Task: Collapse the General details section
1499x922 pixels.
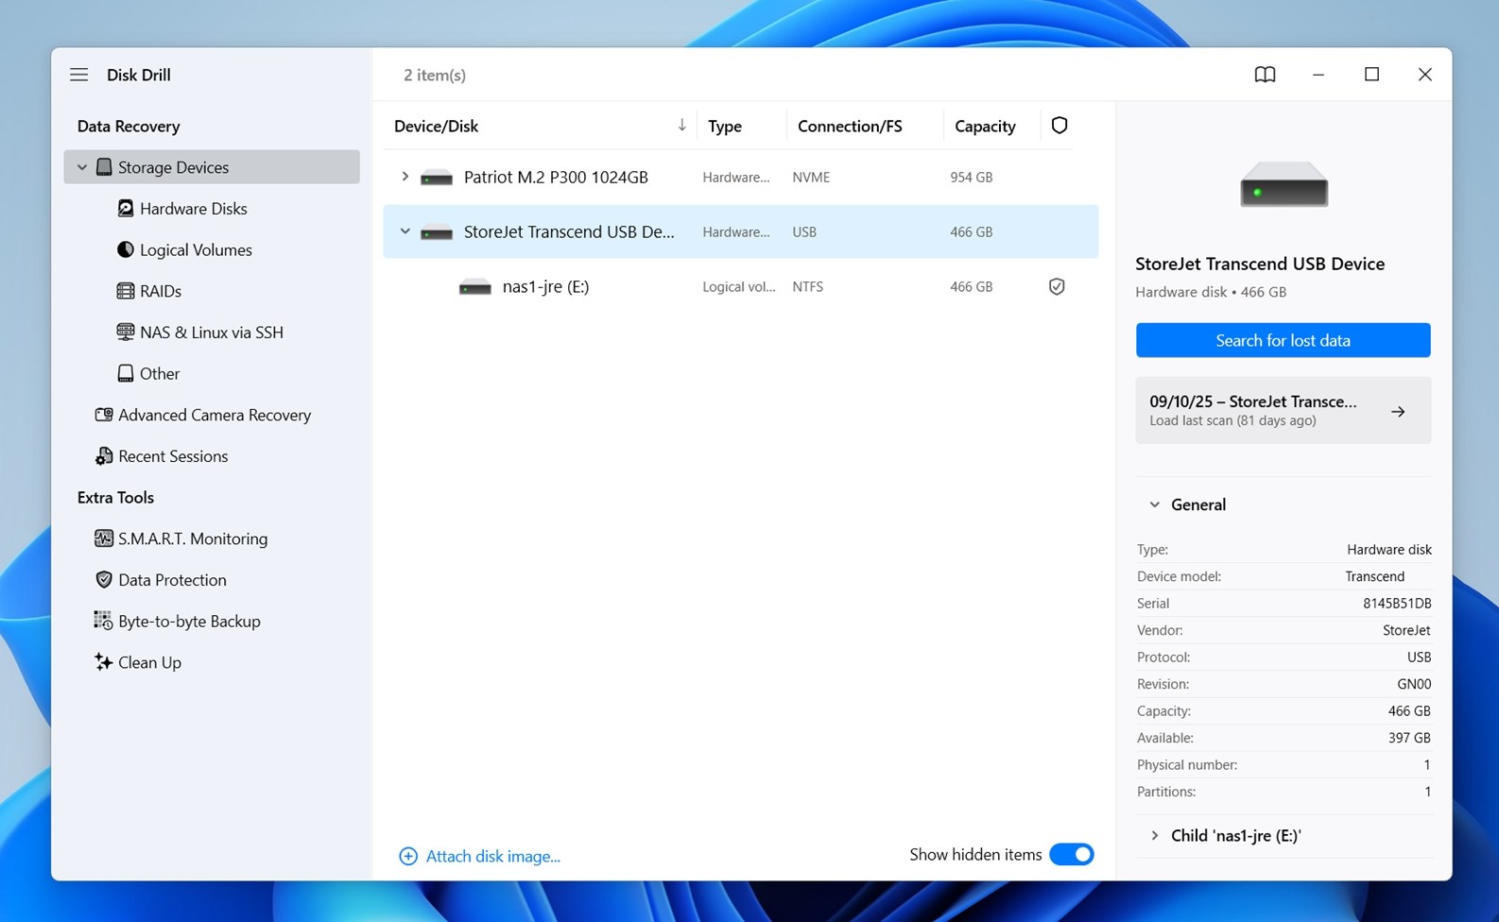Action: pyautogui.click(x=1154, y=504)
